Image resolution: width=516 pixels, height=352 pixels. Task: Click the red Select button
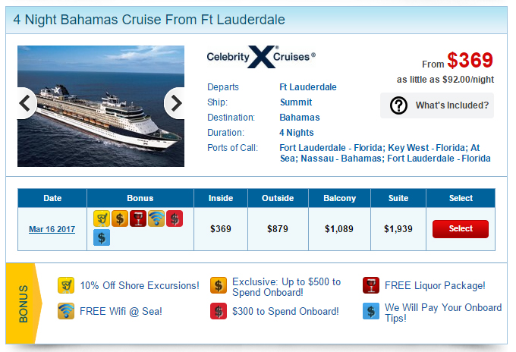(461, 229)
